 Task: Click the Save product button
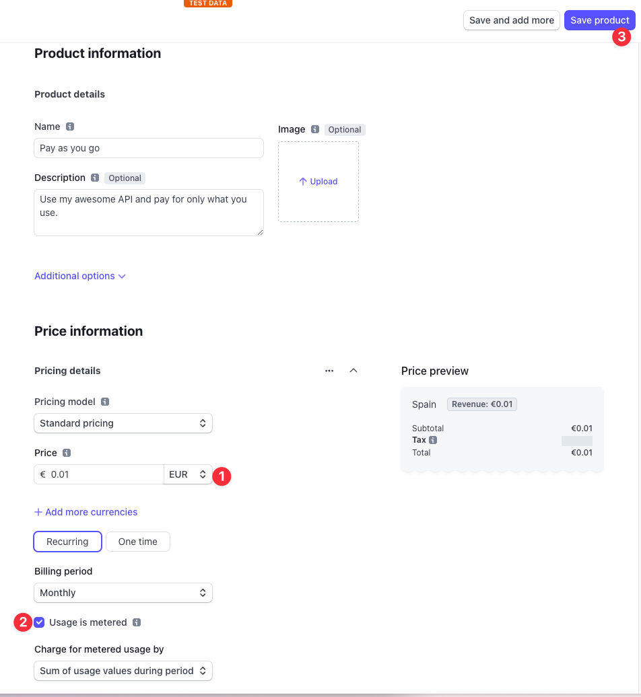[599, 20]
